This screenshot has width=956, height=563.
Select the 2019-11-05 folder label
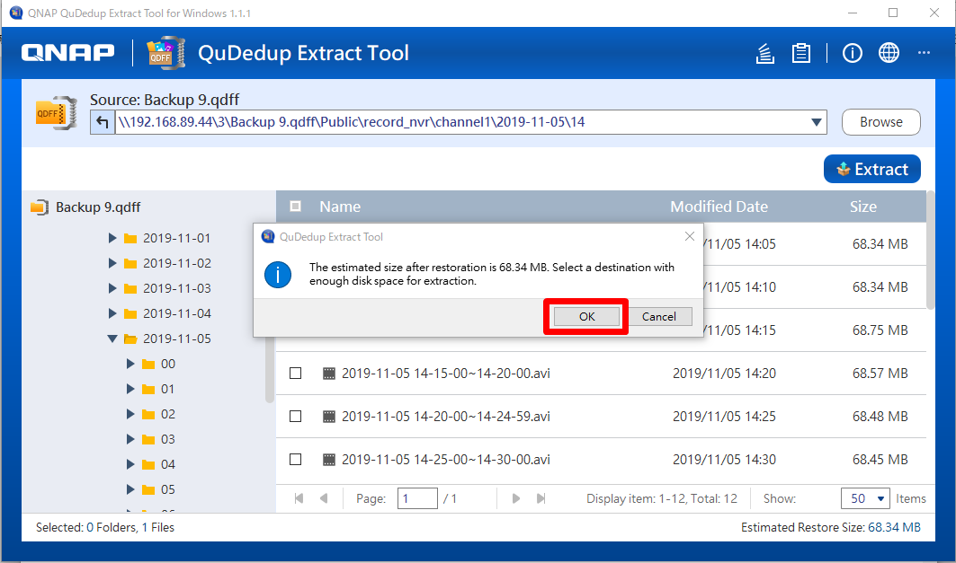point(177,339)
